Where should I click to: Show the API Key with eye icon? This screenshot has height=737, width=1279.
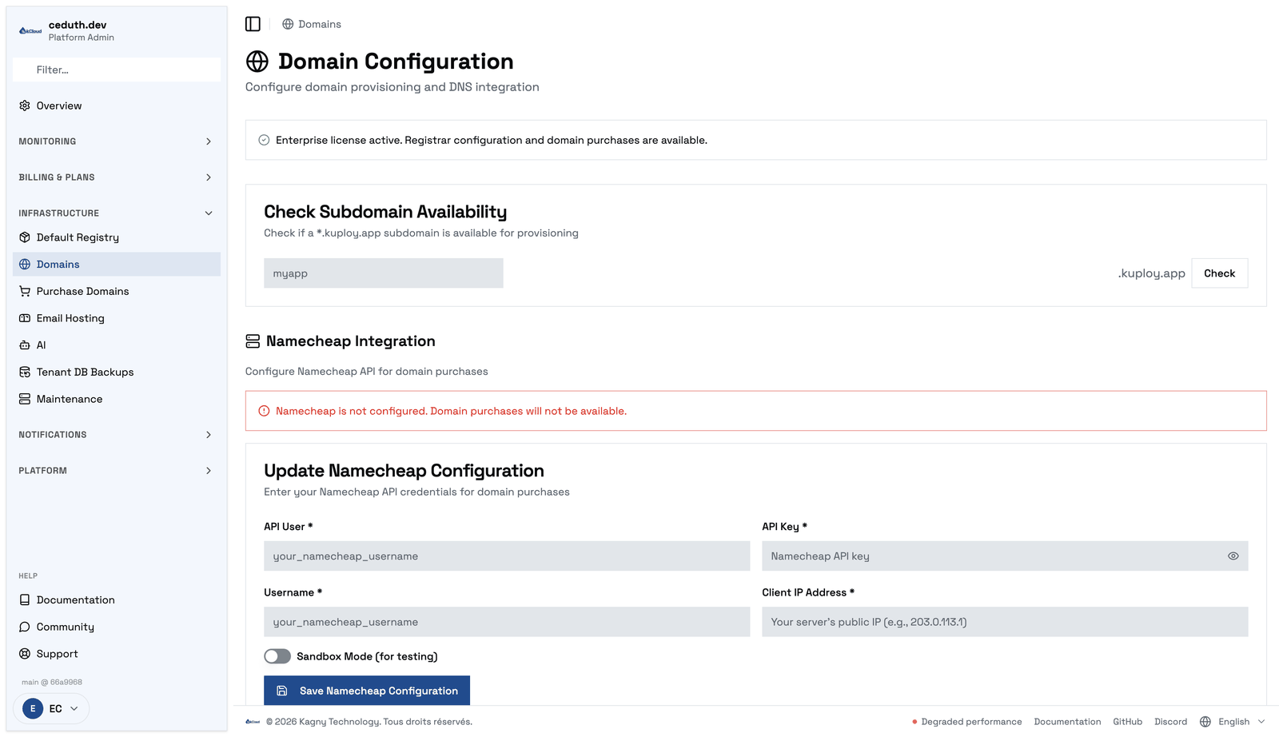(1233, 556)
